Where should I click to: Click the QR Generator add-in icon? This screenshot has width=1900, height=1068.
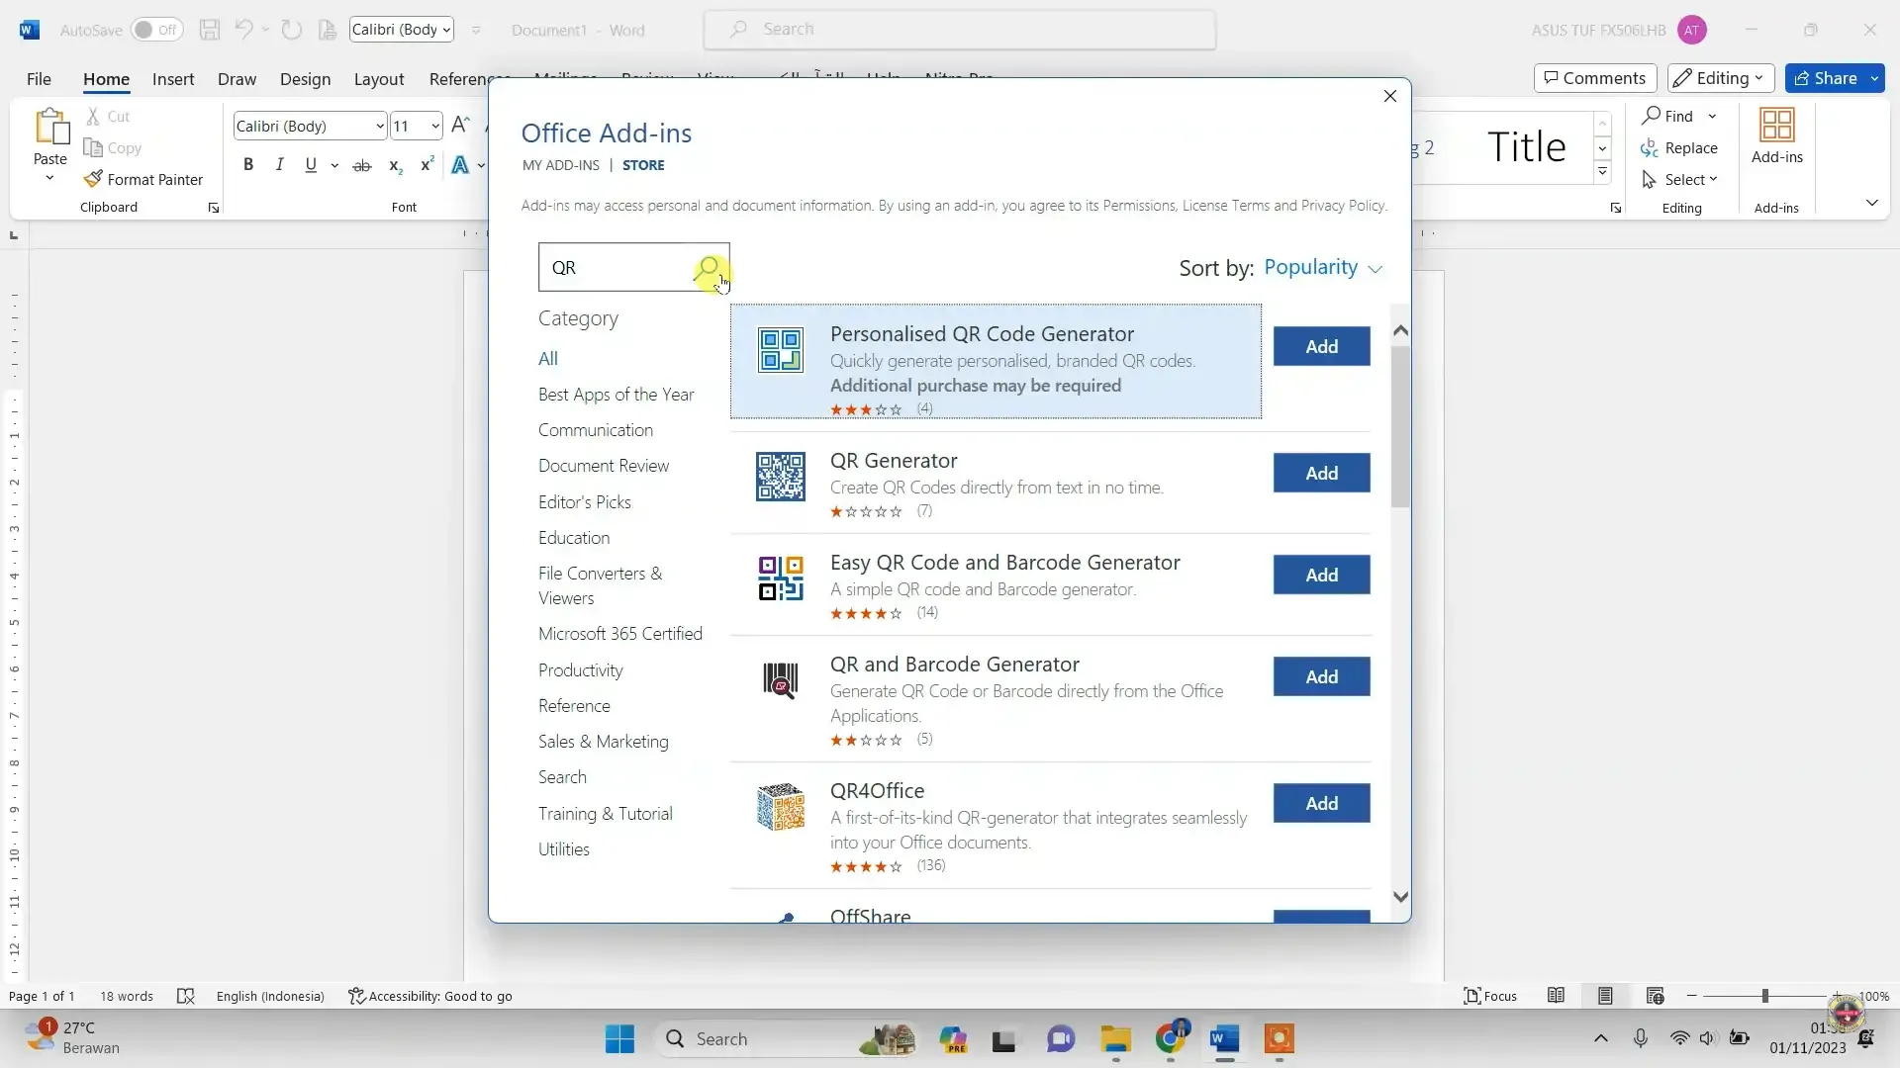[781, 477]
